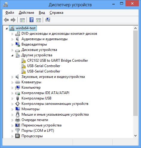Click the scrollbar down arrow
Image resolution: width=141 pixels, height=148 pixels.
135,136
